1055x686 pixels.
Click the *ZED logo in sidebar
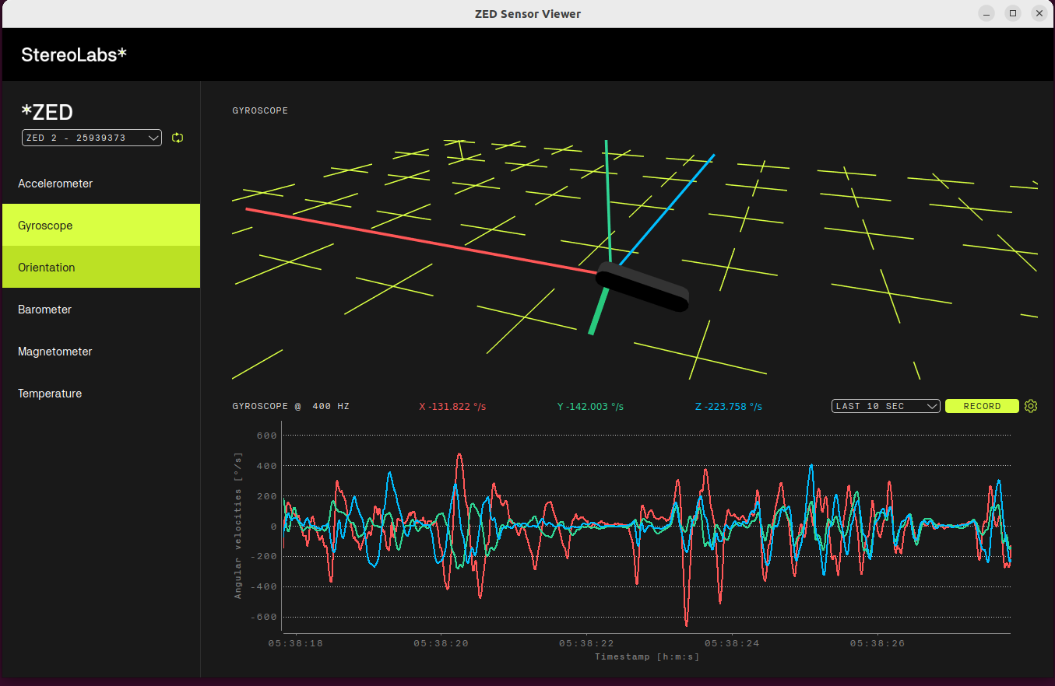pos(47,112)
